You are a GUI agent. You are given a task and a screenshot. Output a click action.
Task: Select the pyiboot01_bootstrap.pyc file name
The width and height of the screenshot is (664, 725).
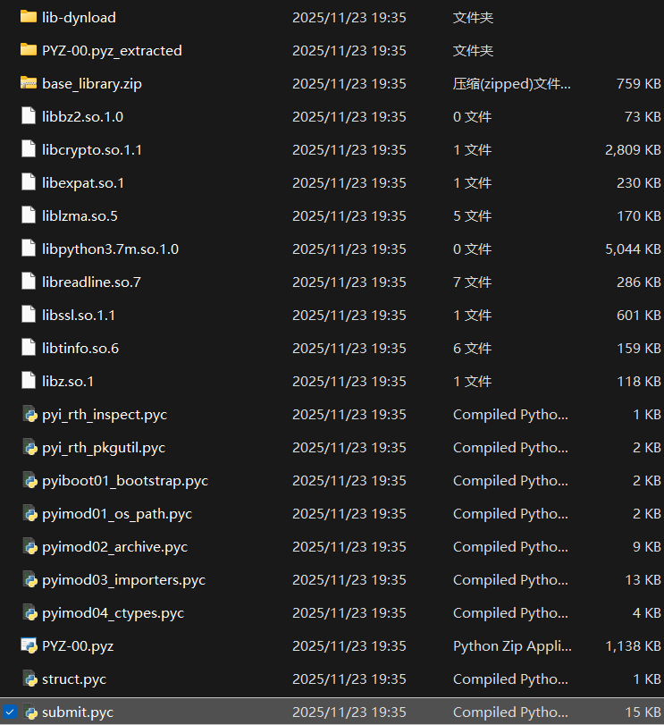[124, 480]
